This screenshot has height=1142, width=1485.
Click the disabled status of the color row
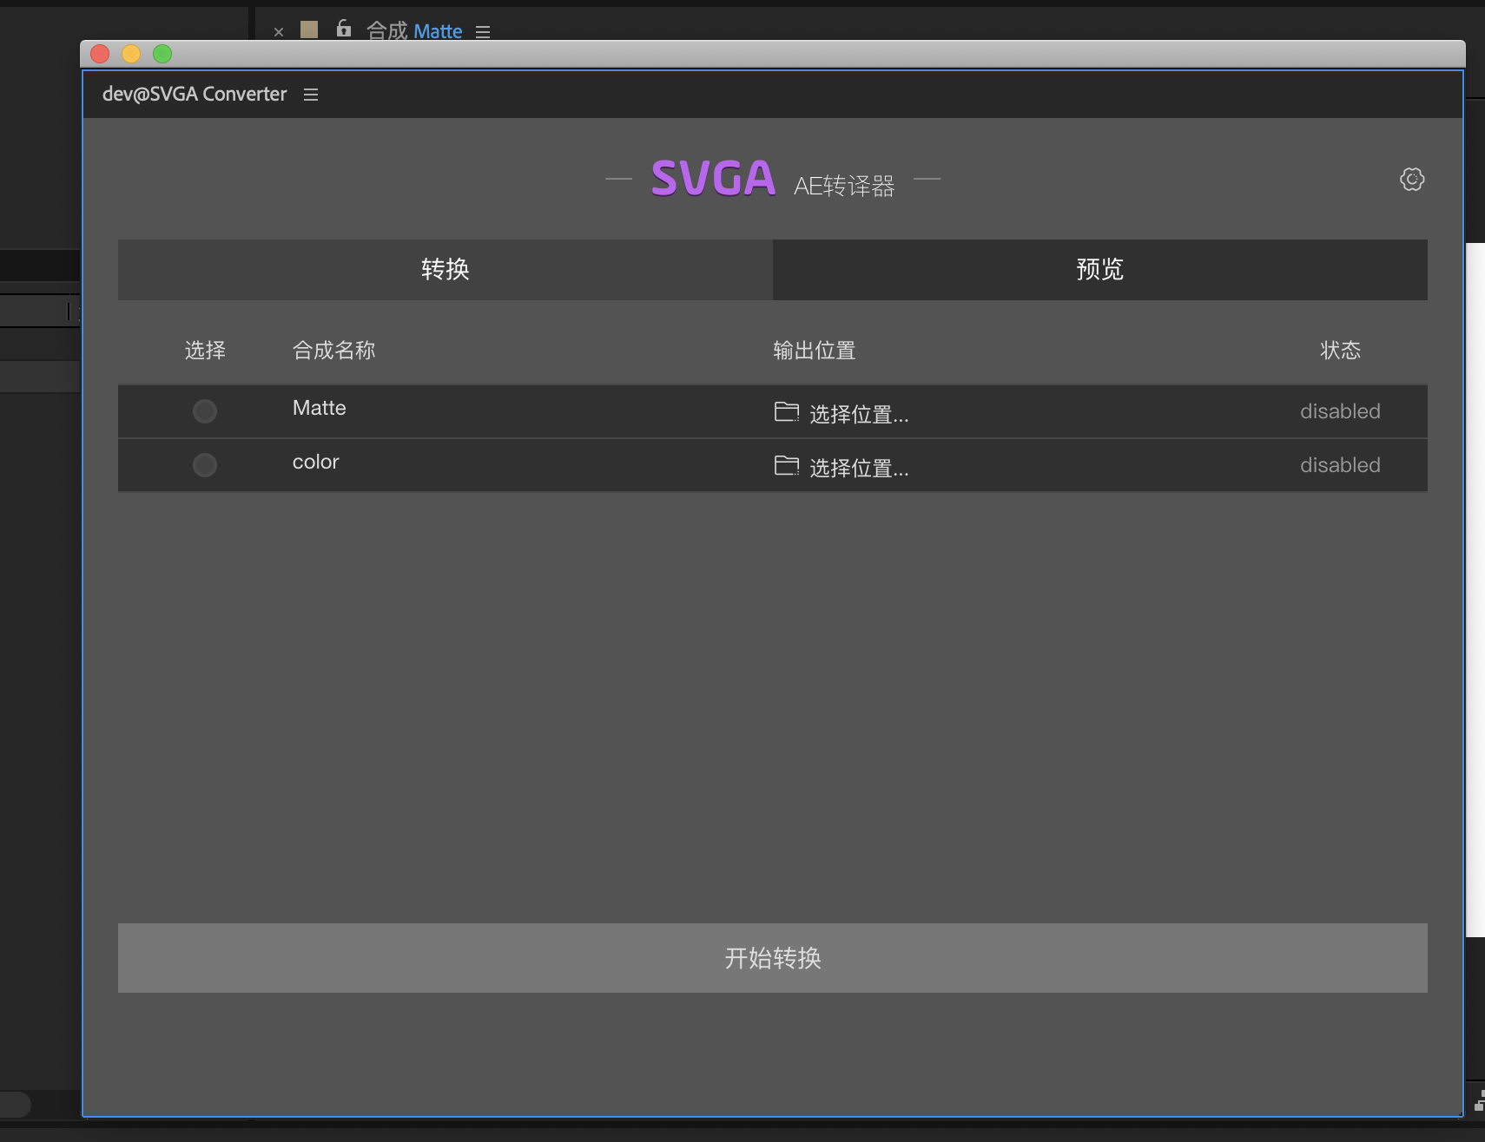click(x=1340, y=465)
